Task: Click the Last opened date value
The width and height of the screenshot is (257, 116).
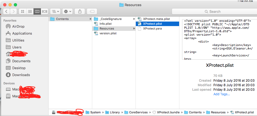Action: 234,90
